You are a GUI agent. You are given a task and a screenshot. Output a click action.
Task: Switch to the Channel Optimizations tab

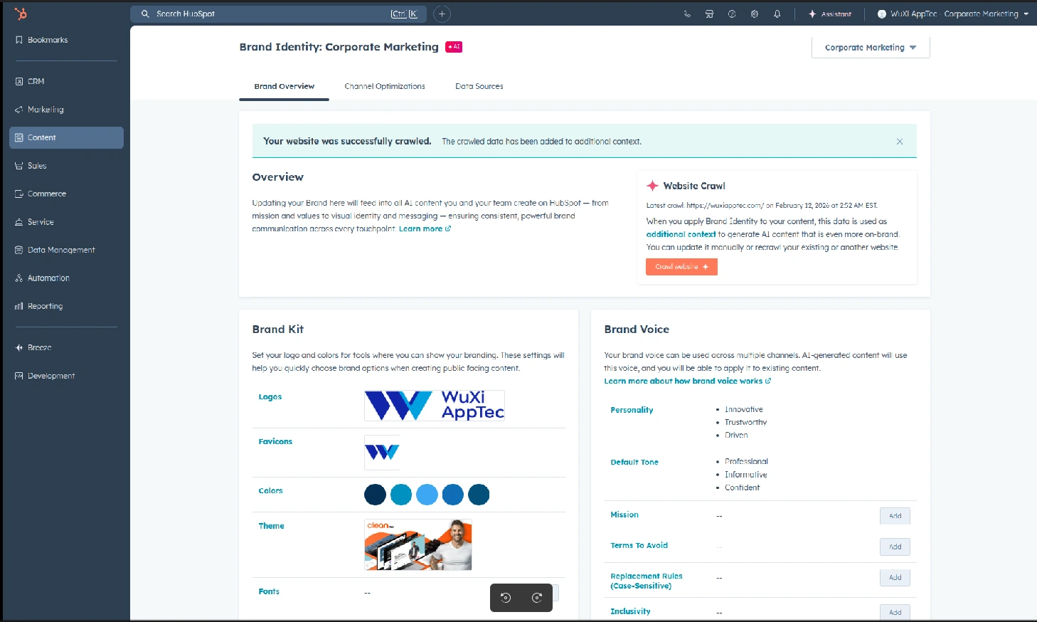385,86
